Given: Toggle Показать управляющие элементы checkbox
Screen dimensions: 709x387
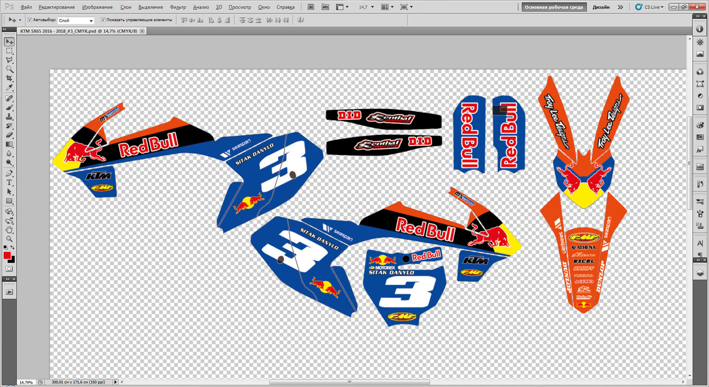Looking at the screenshot, I should pyautogui.click(x=103, y=19).
